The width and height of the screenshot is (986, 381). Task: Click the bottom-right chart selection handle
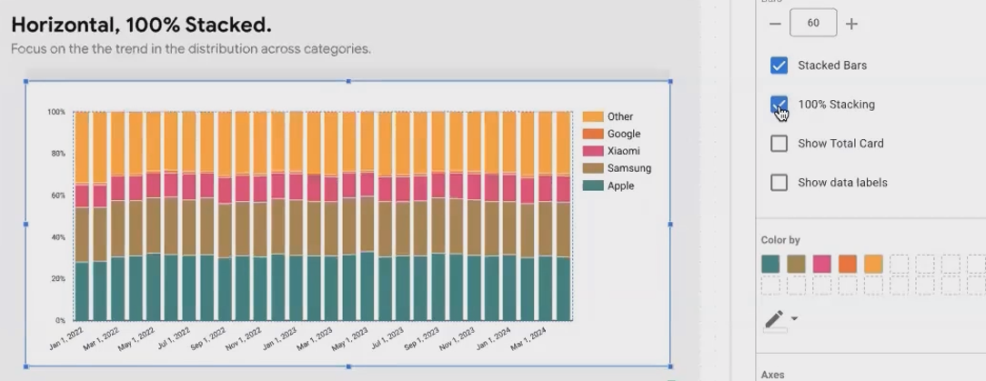[x=670, y=366]
